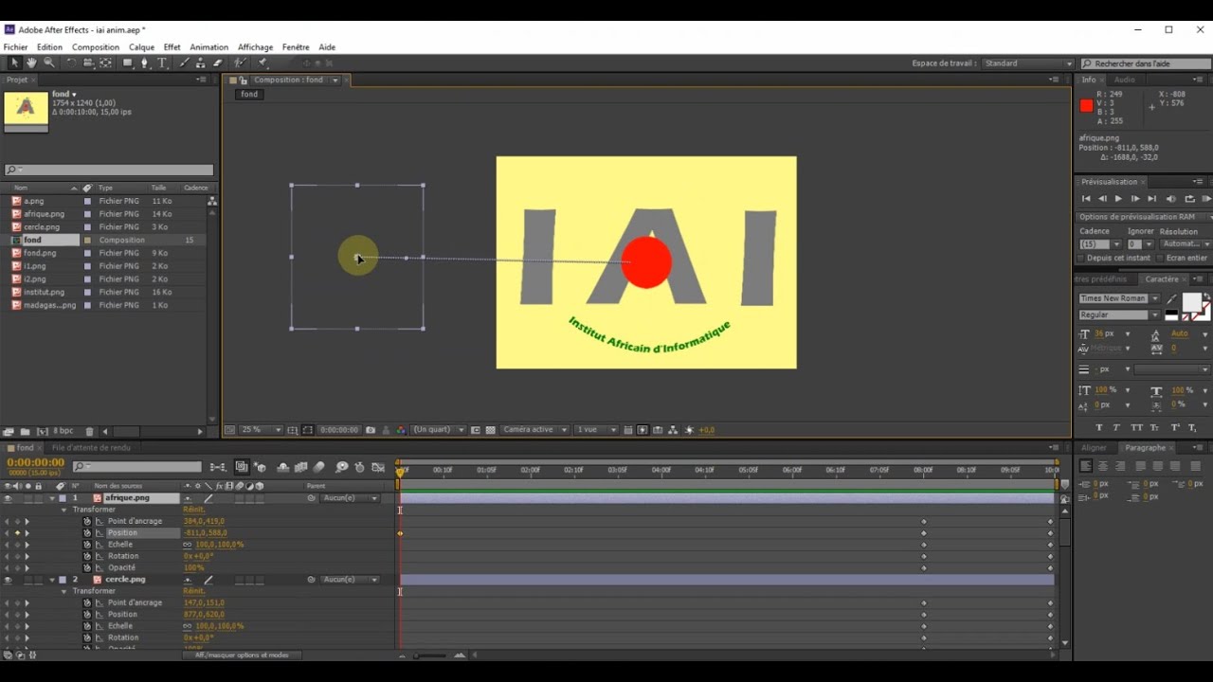Select afrique.png in project panel
Image resolution: width=1213 pixels, height=682 pixels.
pos(45,214)
